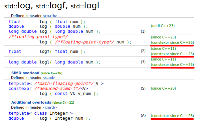Click the /*floating-point-type*/ return type line
The image size is (208, 123).
(38, 37)
